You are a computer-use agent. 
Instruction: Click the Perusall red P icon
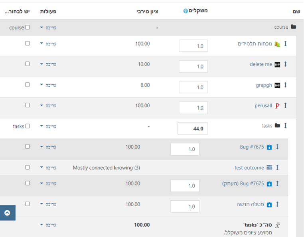(277, 106)
